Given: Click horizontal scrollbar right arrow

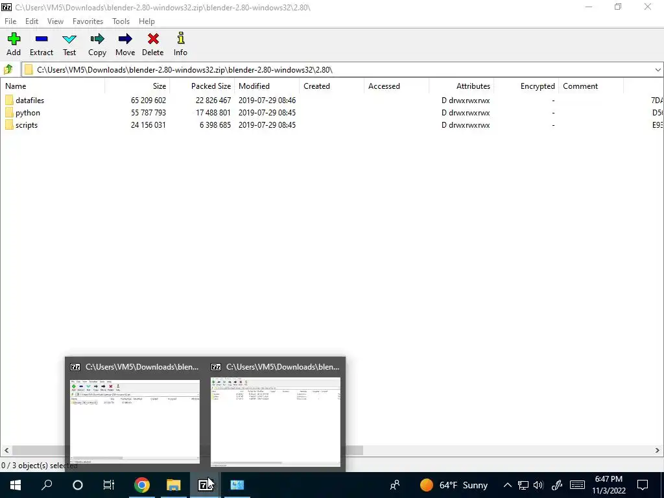Looking at the screenshot, I should point(658,451).
